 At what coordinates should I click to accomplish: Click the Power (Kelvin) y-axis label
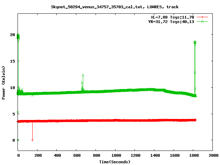(x=3, y=83)
